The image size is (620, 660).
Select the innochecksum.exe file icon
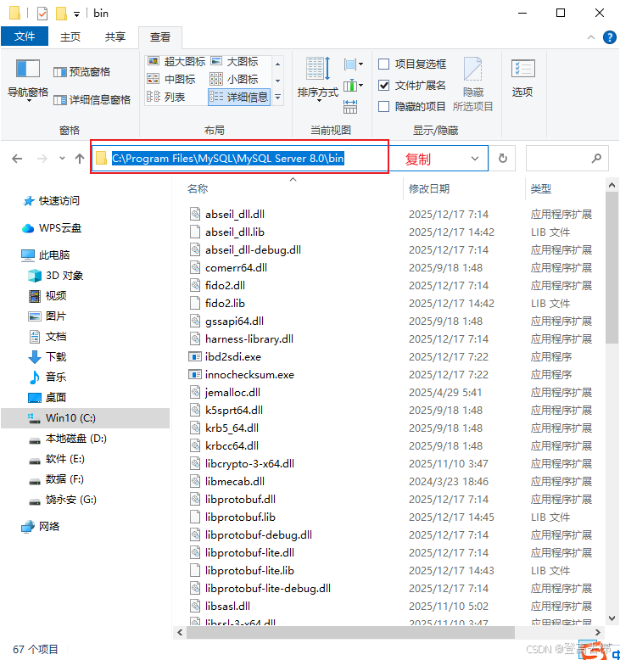point(194,375)
